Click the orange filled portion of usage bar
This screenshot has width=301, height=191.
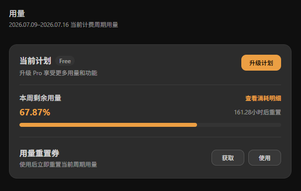(x=108, y=125)
